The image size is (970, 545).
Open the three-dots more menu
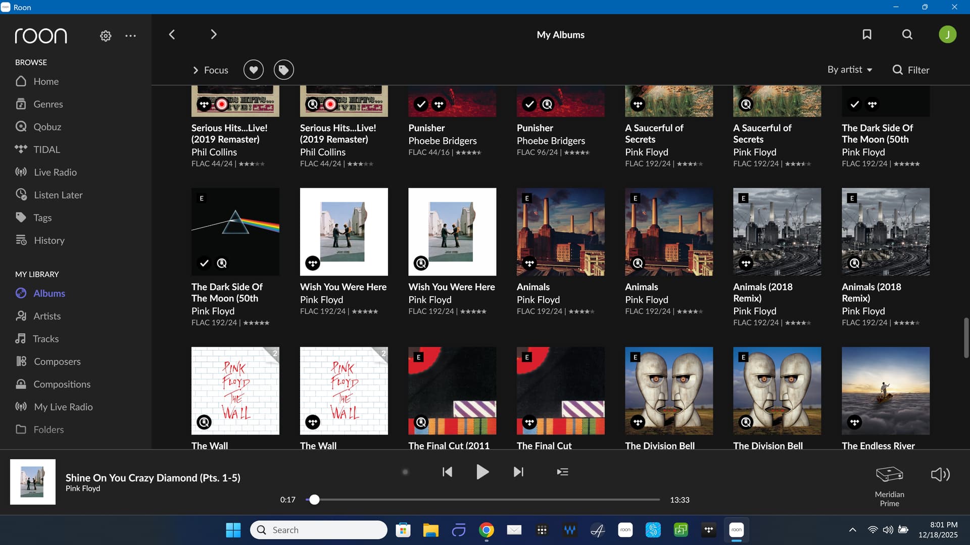click(130, 36)
